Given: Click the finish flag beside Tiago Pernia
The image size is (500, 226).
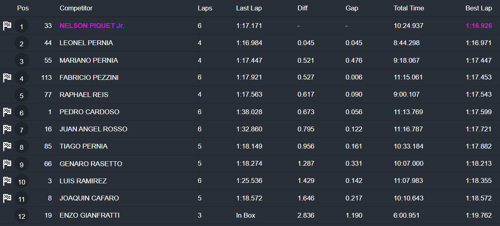Looking at the screenshot, I should (x=7, y=147).
